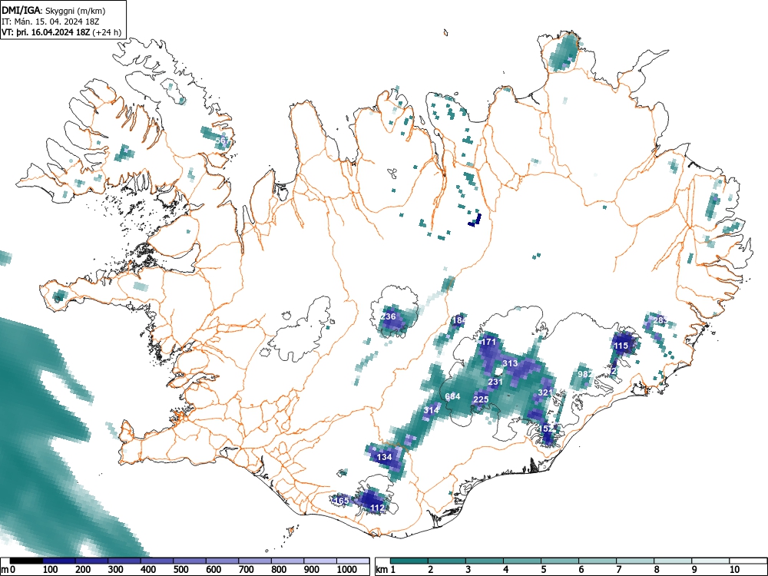Click the 'VT: þri. 16.04.2024 18Z (+24 h)' line
Viewport: 768px width, 576px height.
pos(61,32)
